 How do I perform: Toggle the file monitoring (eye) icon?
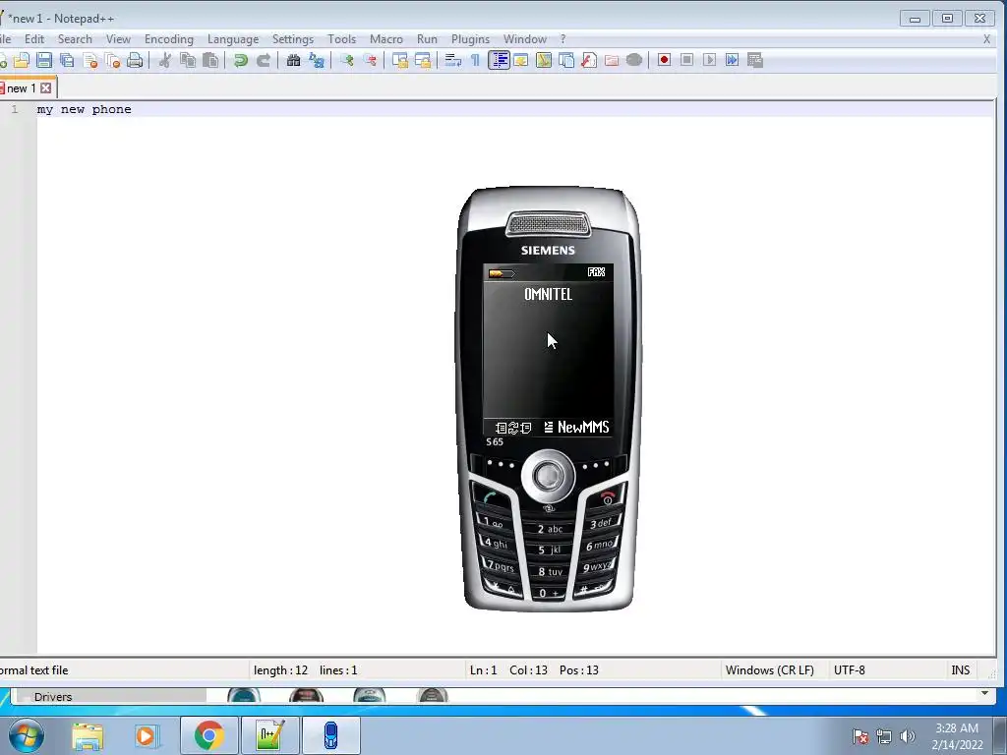click(634, 60)
